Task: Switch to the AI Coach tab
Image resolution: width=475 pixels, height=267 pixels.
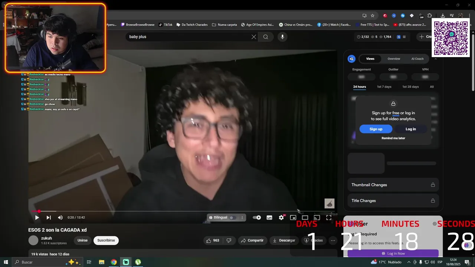Action: pos(417,59)
